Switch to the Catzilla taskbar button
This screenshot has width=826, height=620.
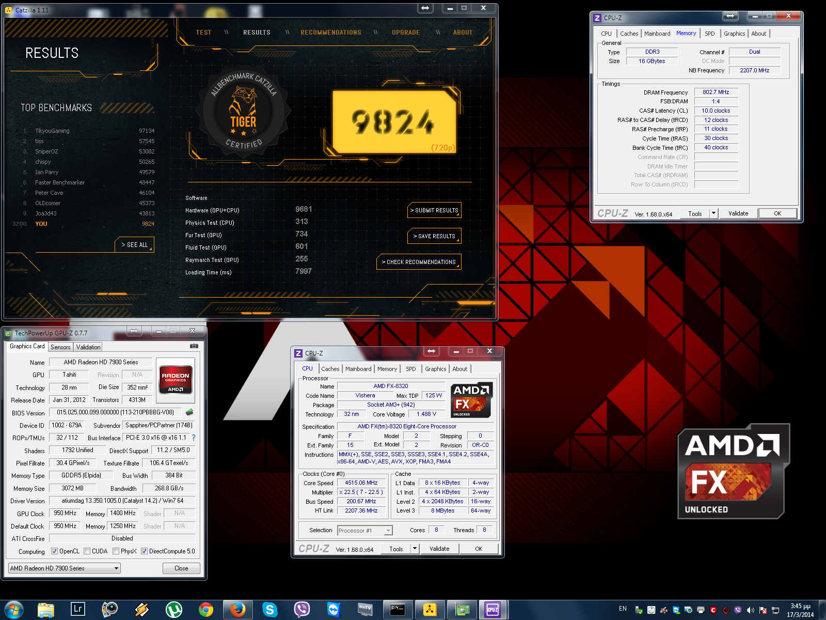[430, 610]
